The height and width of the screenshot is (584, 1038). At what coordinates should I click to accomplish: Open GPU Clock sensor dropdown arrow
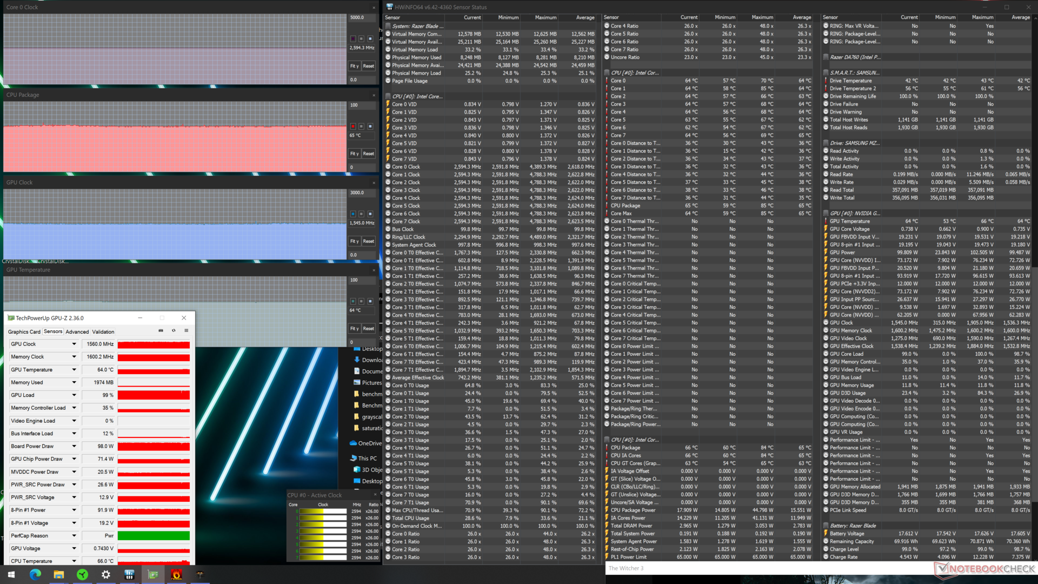74,344
